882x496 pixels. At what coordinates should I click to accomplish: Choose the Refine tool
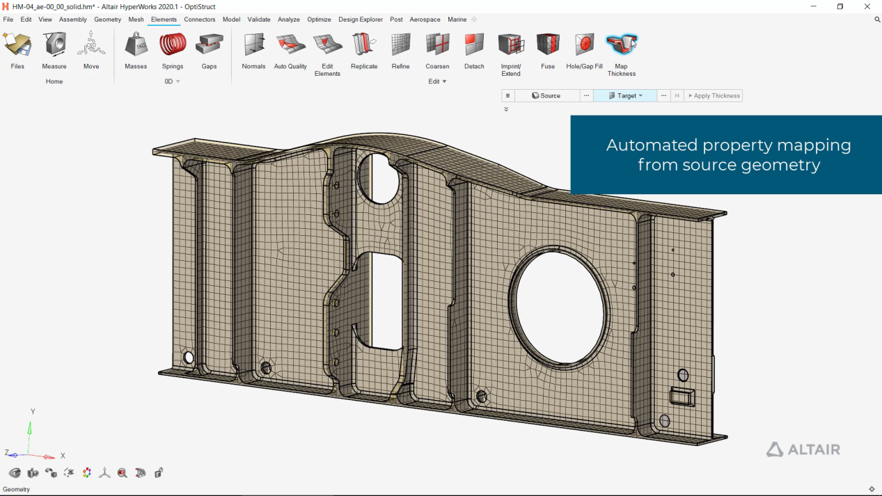(401, 51)
